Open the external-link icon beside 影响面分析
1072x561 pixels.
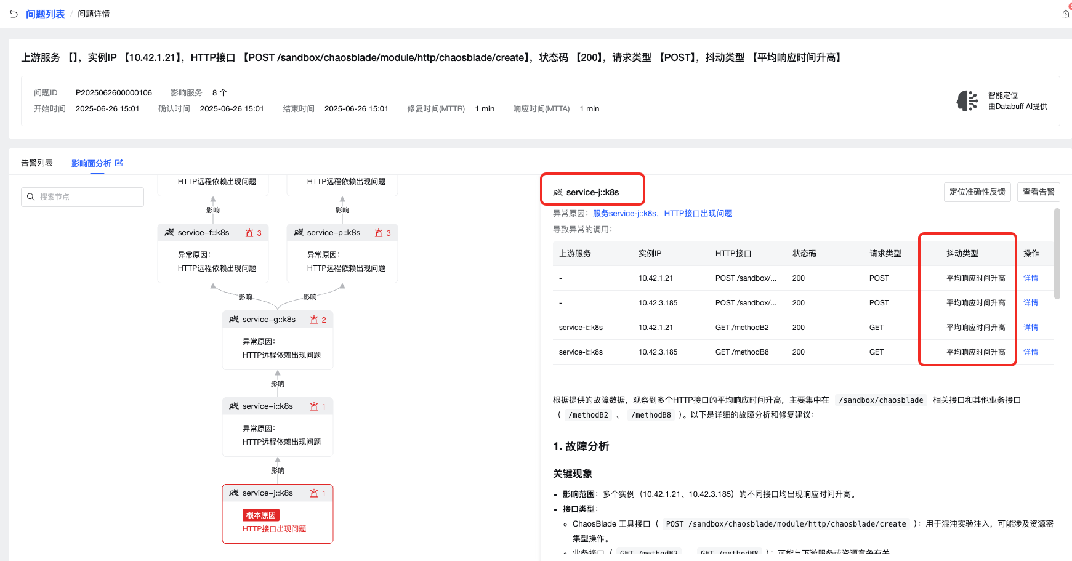[119, 163]
